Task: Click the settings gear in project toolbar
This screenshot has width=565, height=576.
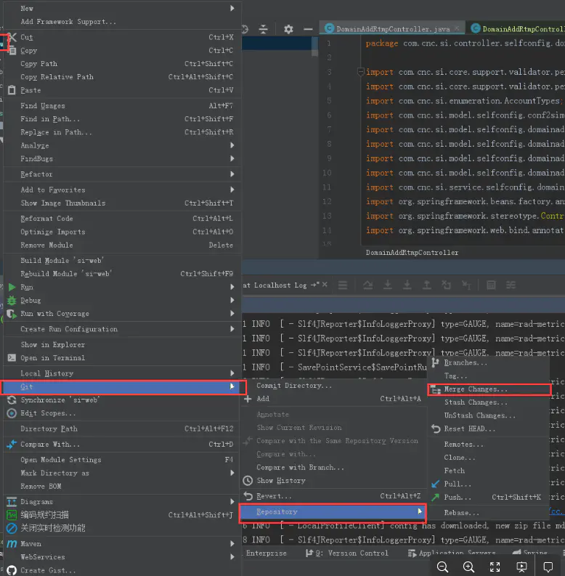Action: (288, 29)
